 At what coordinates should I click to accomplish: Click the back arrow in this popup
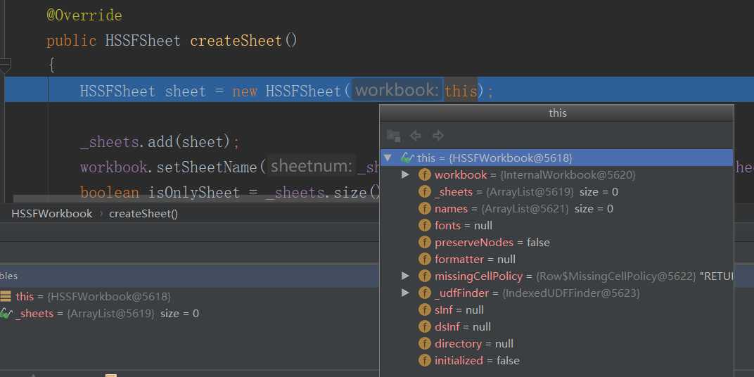click(416, 136)
